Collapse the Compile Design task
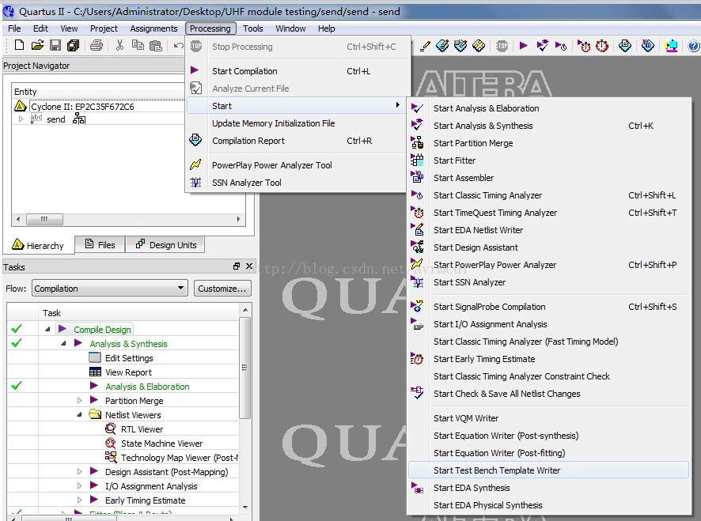This screenshot has height=521, width=701. 47,330
